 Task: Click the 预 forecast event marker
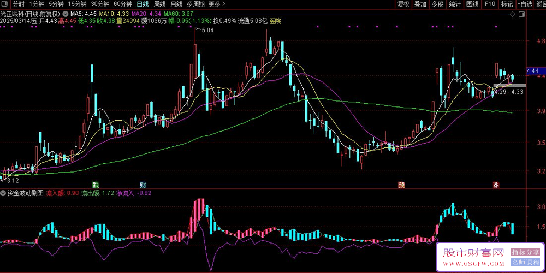pyautogui.click(x=401, y=185)
